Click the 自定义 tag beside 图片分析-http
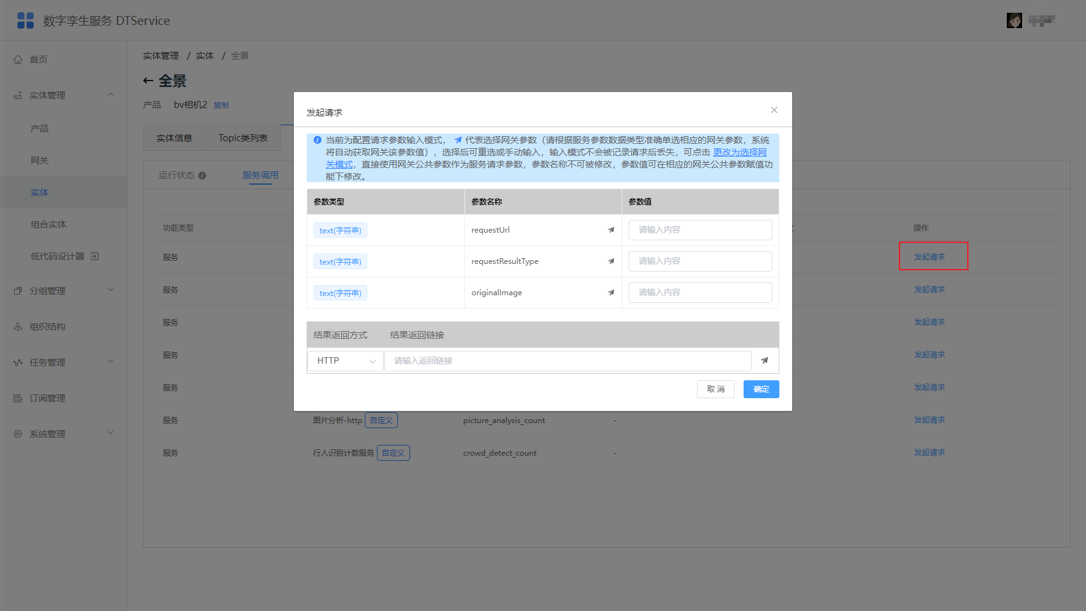The width and height of the screenshot is (1086, 611). 381,421
